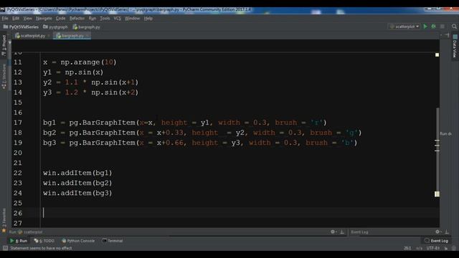
Task: Open the Structure tool window sidebar
Action: coord(4,77)
